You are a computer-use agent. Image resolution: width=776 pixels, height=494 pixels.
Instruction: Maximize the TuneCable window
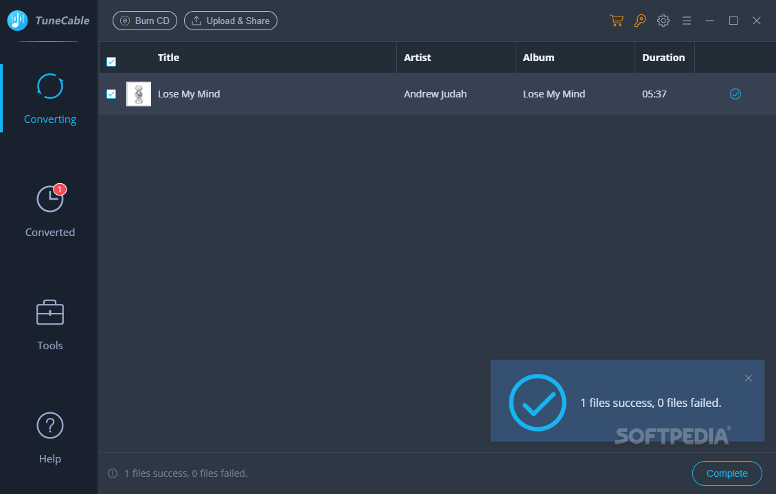733,21
